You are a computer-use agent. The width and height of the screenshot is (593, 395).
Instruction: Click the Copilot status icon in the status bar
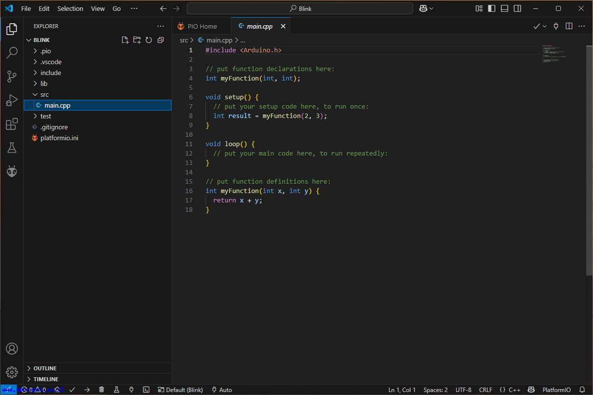[x=531, y=390]
